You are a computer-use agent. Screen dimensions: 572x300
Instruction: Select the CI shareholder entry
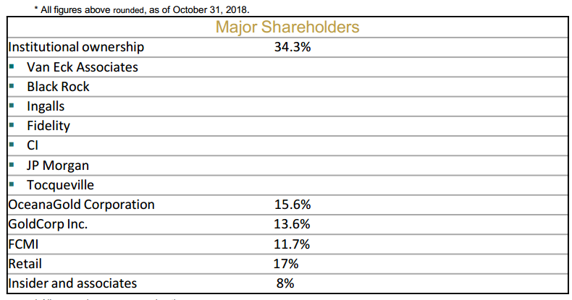pyautogui.click(x=33, y=145)
